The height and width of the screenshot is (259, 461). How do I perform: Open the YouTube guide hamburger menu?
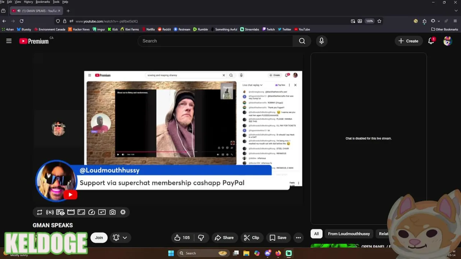pos(9,41)
